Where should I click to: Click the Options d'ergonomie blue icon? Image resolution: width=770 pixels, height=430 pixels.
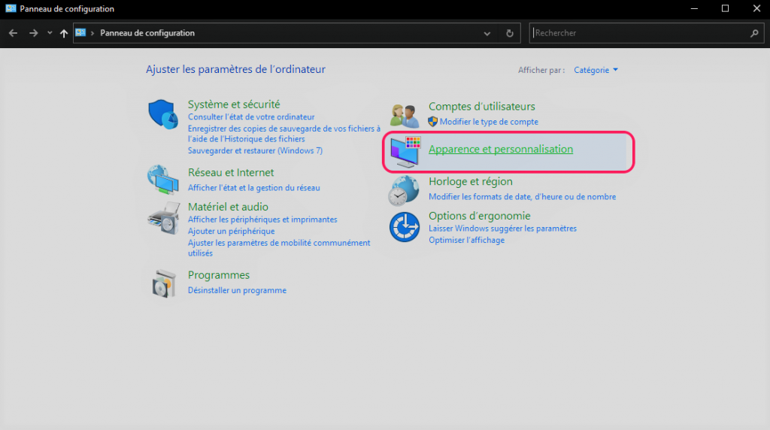coord(405,227)
